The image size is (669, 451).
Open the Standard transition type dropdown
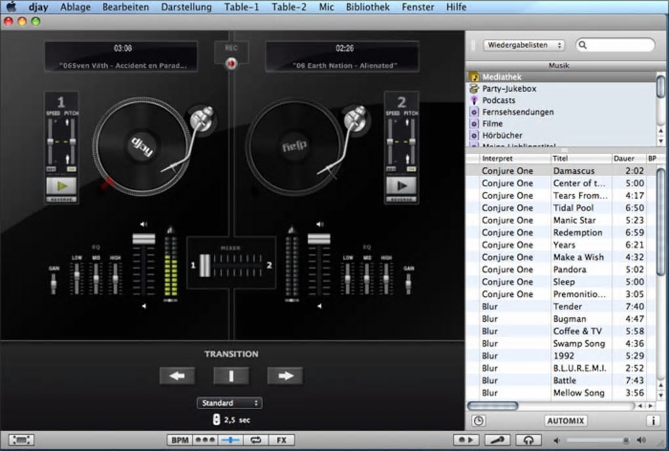point(229,402)
